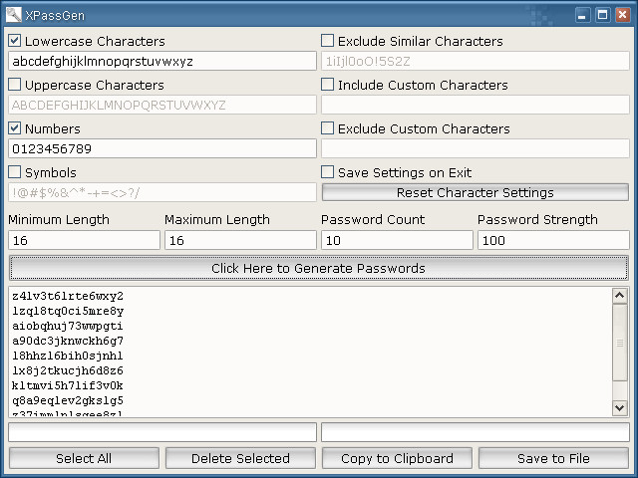This screenshot has height=478, width=638.
Task: Click Here to Generate Passwords button
Action: [x=318, y=268]
